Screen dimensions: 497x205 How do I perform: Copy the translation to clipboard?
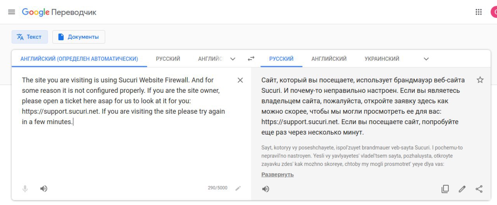445,189
